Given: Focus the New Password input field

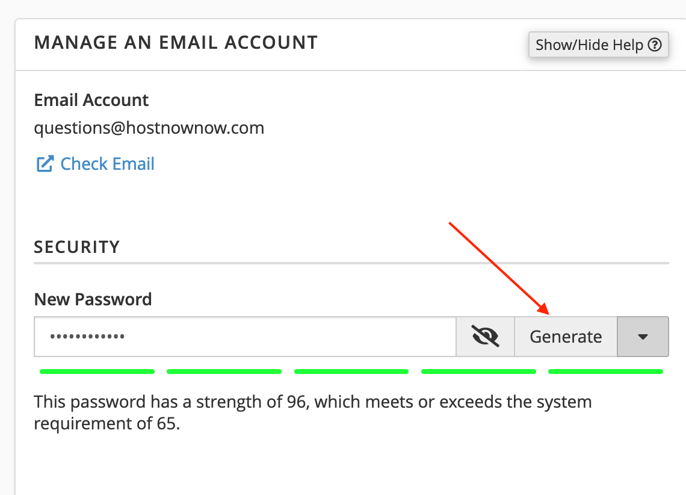Looking at the screenshot, I should 245,337.
